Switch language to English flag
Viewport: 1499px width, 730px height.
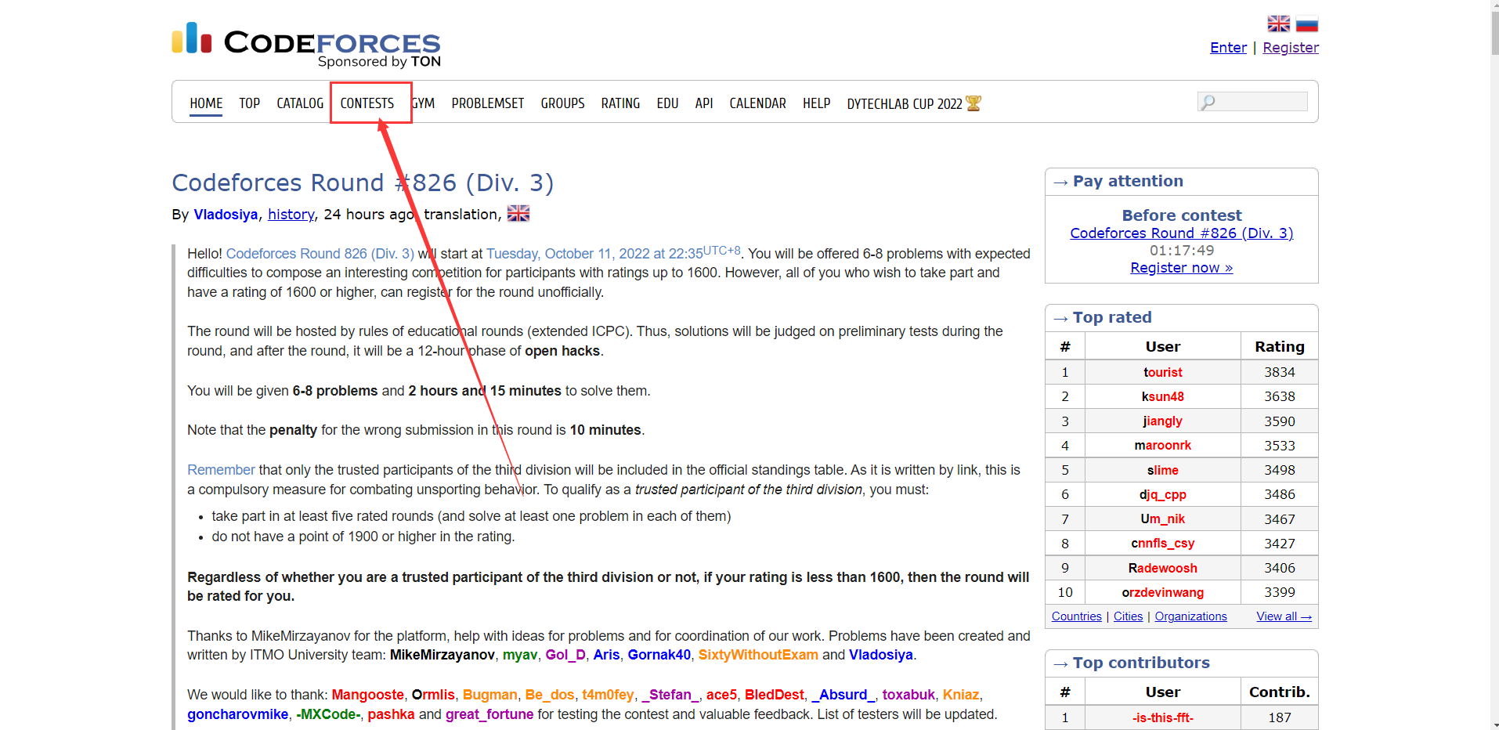click(x=1278, y=23)
